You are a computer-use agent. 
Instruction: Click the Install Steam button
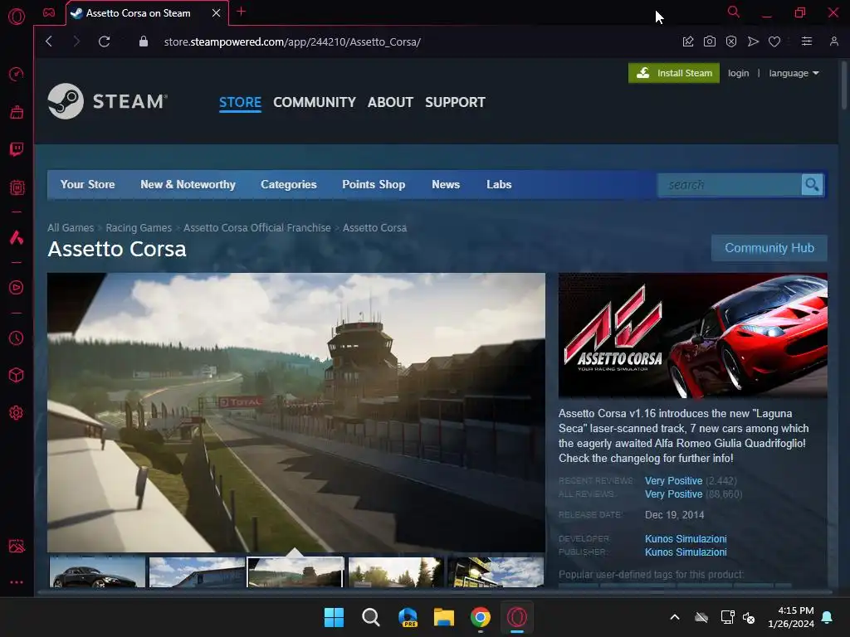coord(674,73)
